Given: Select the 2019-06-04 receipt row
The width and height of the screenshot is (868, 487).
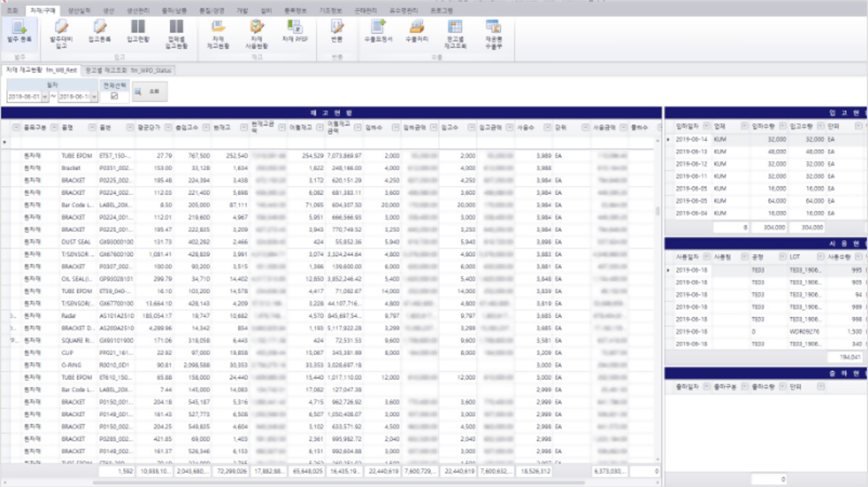Looking at the screenshot, I should 767,212.
